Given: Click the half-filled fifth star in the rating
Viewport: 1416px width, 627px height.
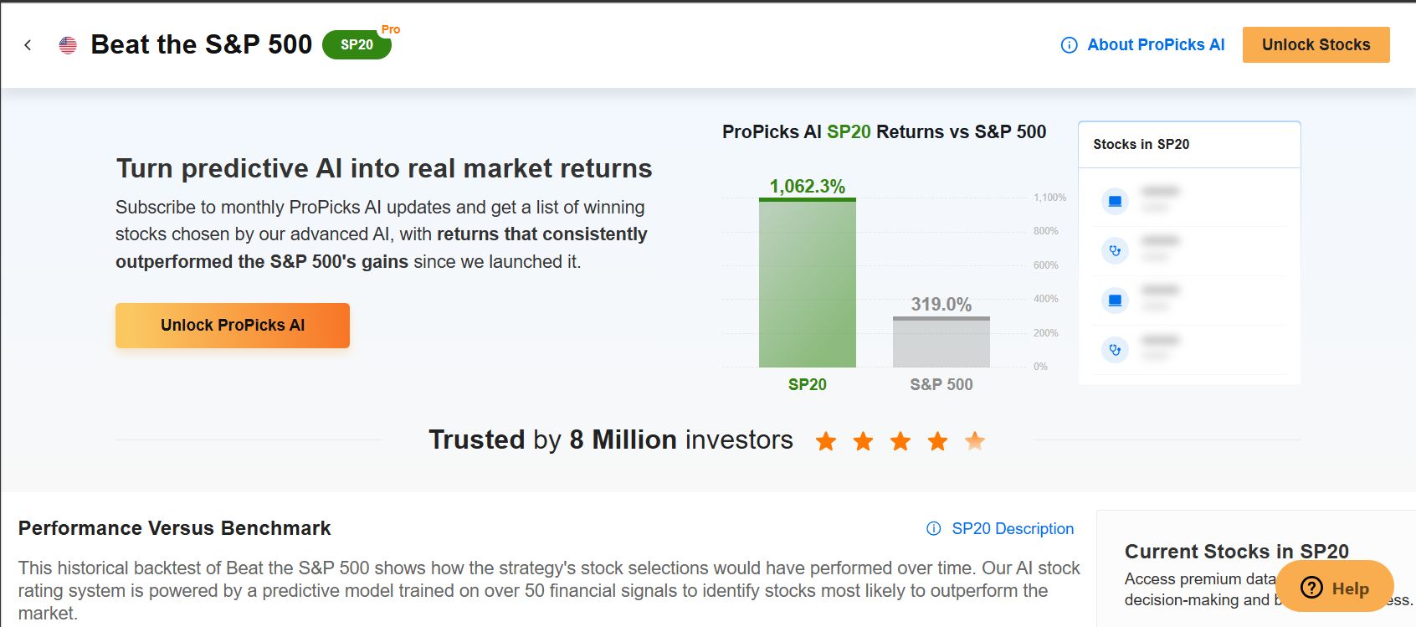Looking at the screenshot, I should point(974,440).
